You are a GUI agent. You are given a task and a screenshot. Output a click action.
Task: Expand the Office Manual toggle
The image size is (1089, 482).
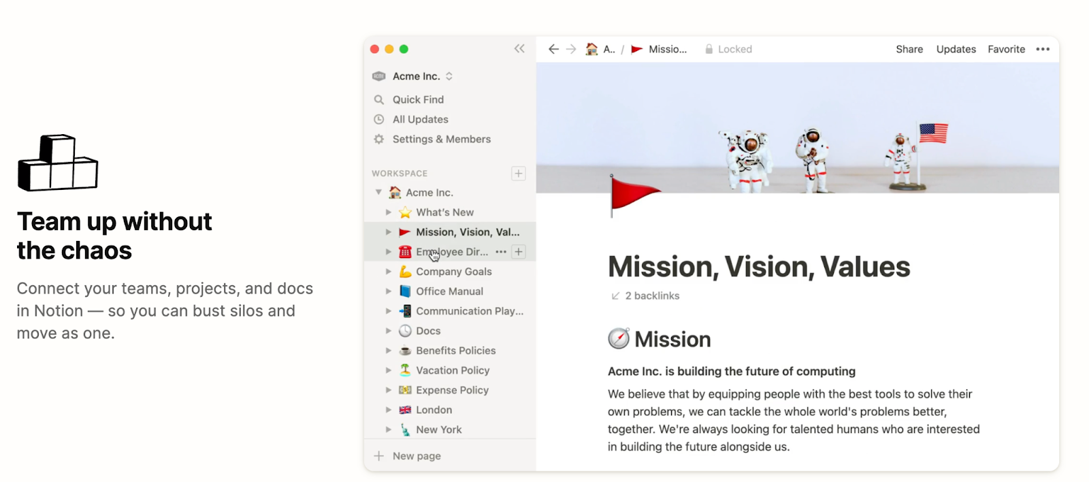pyautogui.click(x=389, y=291)
